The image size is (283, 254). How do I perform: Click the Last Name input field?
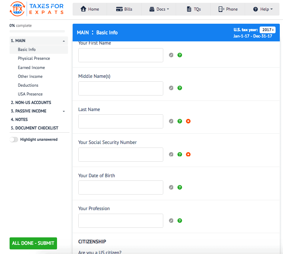121,121
